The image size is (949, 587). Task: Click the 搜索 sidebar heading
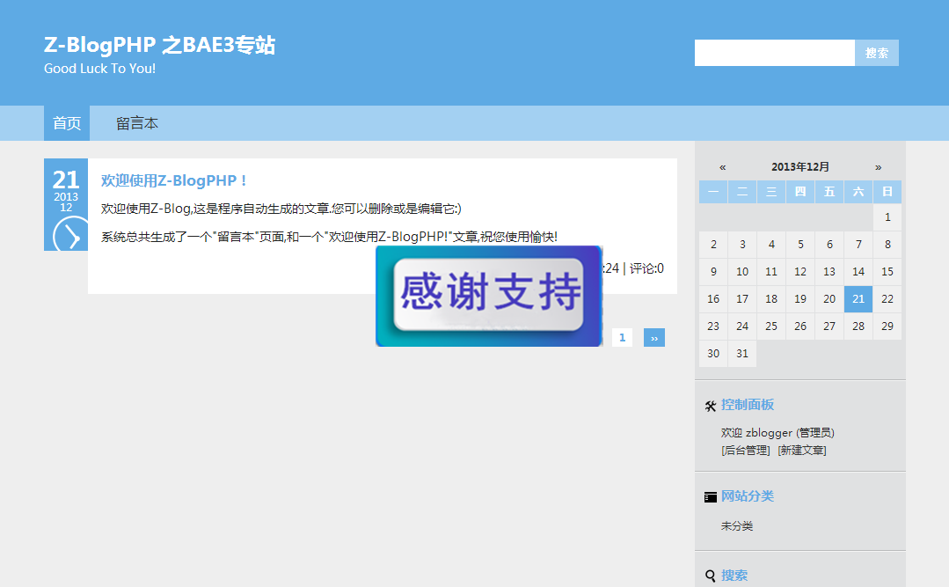tap(734, 576)
